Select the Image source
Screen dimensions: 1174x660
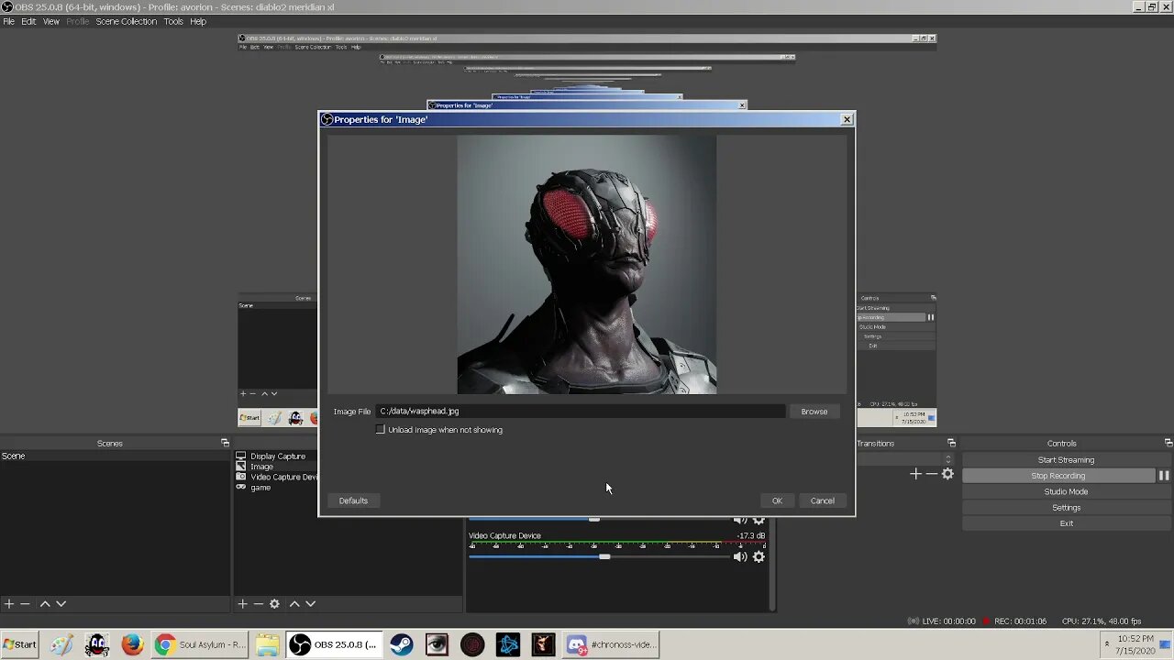pos(261,467)
